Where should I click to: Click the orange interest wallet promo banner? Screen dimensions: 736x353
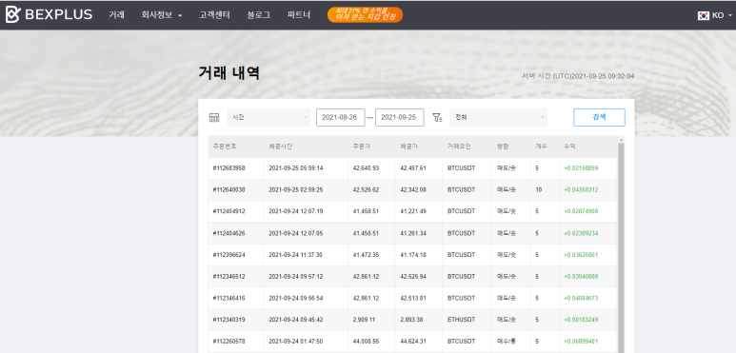365,14
